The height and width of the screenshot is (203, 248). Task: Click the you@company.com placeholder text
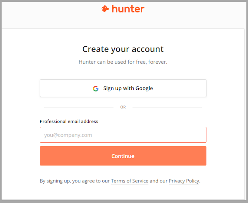pyautogui.click(x=68, y=135)
